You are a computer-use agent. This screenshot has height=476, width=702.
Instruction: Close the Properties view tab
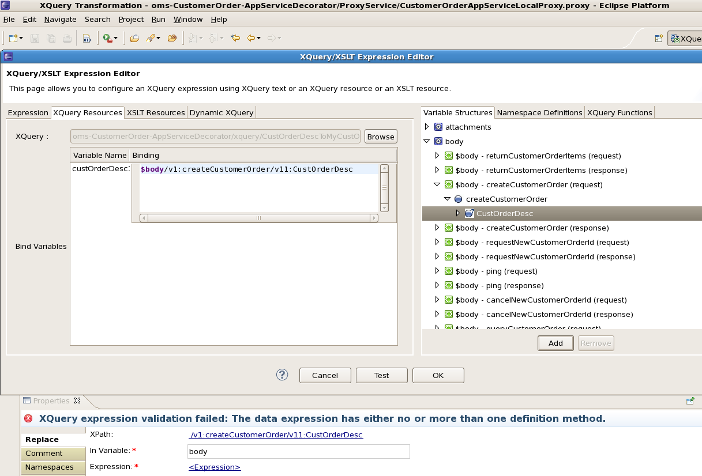click(77, 401)
